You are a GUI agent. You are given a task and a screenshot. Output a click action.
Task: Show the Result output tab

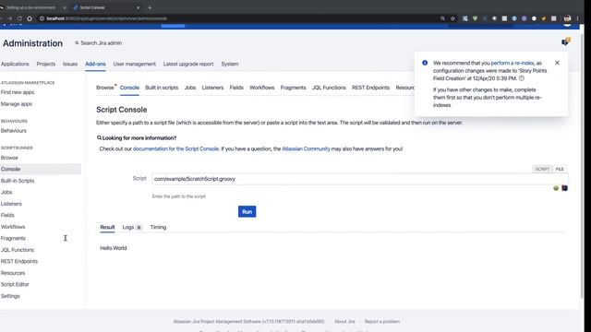[107, 228]
